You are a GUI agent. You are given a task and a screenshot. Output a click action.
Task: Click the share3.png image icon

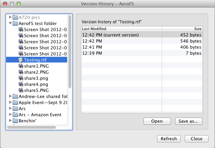21,78
